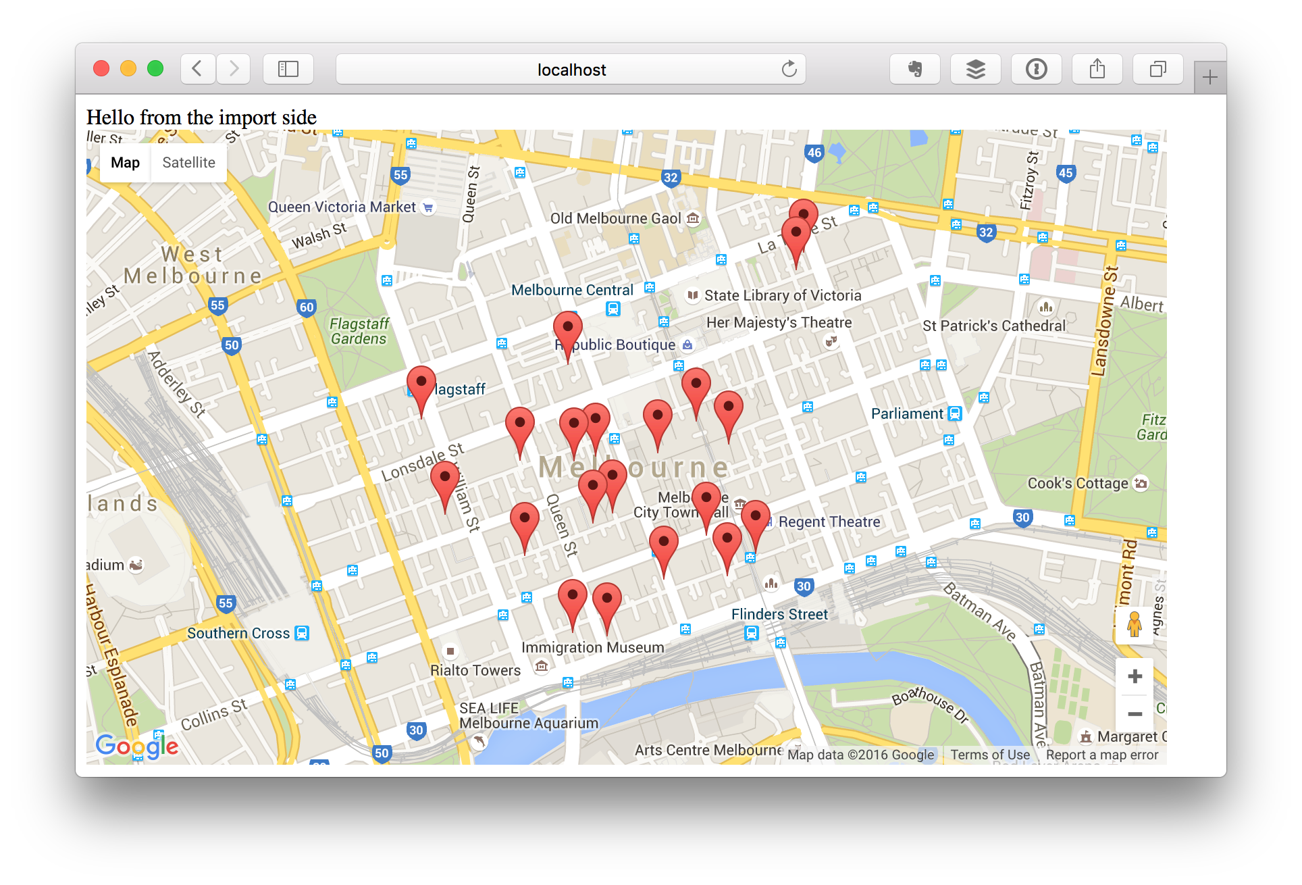Click the Safari back arrow button
The image size is (1302, 885).
(197, 69)
